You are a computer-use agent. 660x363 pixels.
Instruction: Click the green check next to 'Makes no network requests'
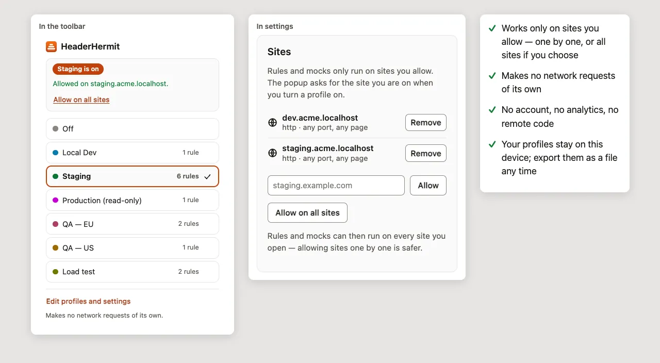[492, 76]
